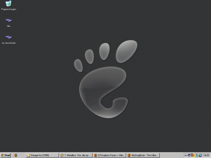Screen dimensions: 211x158
Task: Switch to the Garage Inc [1998] folder window
Action: pyautogui.click(x=42, y=155)
